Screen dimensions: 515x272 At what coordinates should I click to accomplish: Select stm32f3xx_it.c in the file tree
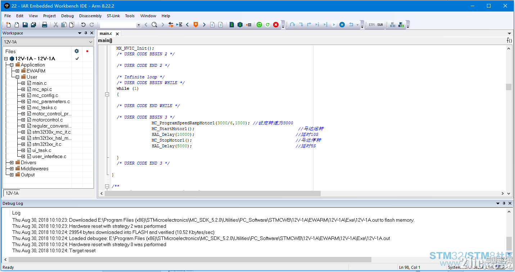(x=47, y=144)
